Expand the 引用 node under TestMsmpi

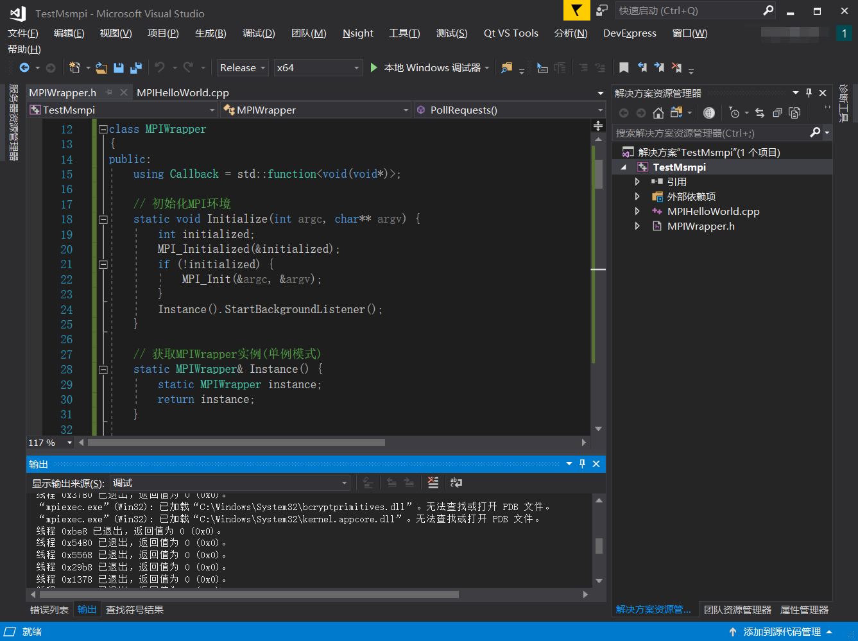coord(637,181)
